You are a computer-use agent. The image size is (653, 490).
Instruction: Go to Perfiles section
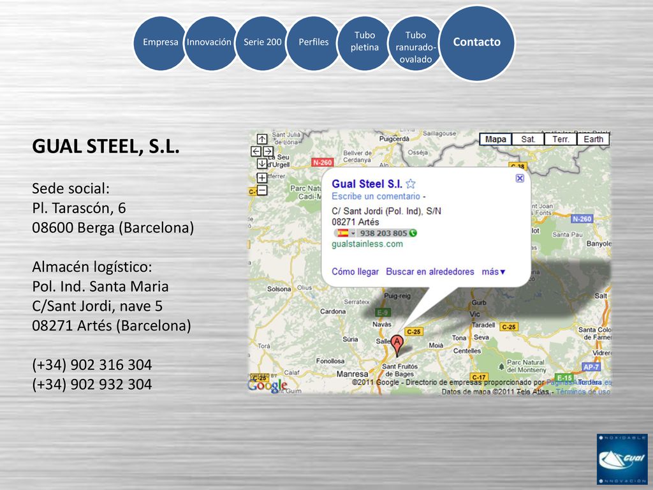point(314,43)
